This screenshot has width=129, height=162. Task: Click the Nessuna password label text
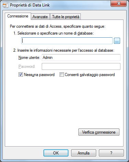point(39,75)
